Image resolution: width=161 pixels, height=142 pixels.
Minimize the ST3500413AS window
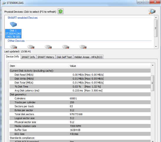tap(140, 2)
